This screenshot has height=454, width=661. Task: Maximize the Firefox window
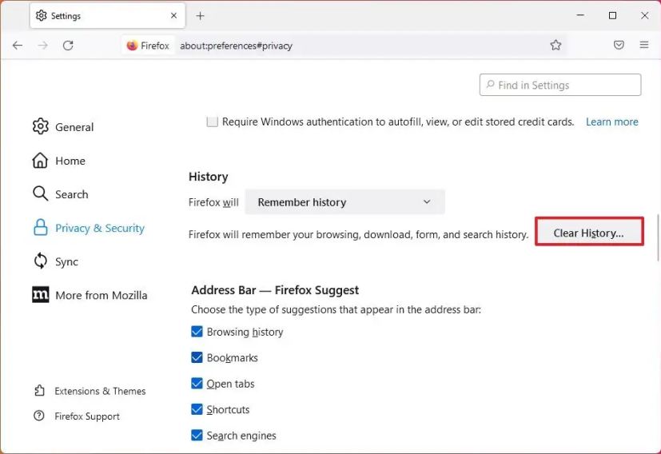pos(612,16)
